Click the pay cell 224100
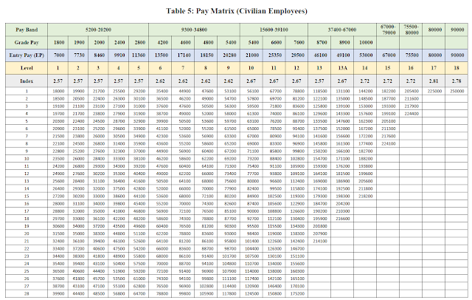Viewport: 472px width, 300px height. tap(389, 144)
